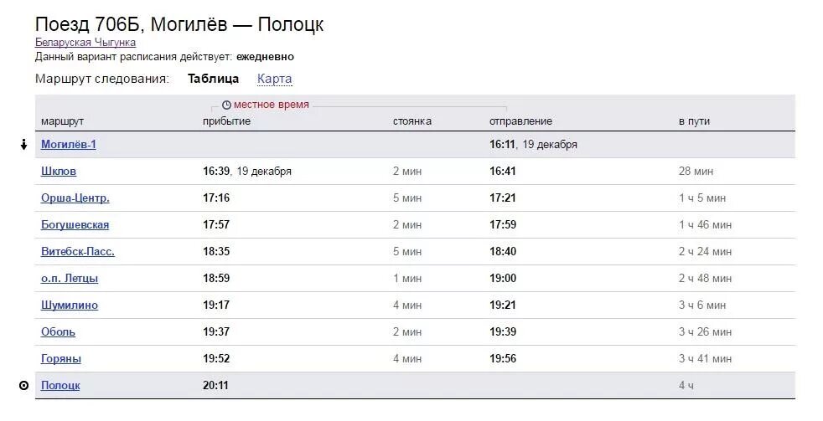The image size is (823, 421).
Task: Open the Богушевская station link
Action: click(75, 225)
